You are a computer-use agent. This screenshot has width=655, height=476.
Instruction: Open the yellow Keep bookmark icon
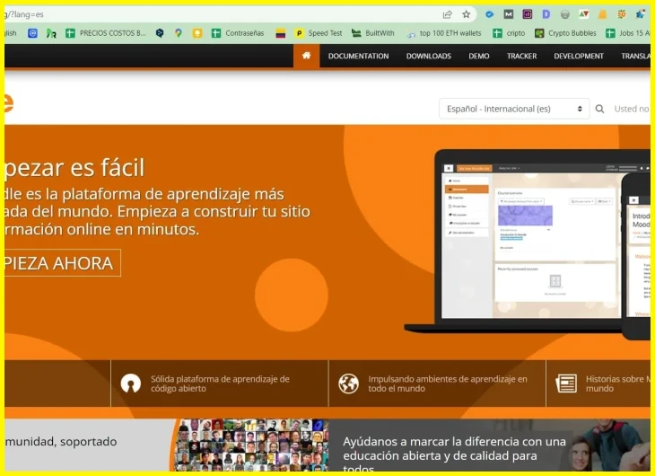(197, 33)
